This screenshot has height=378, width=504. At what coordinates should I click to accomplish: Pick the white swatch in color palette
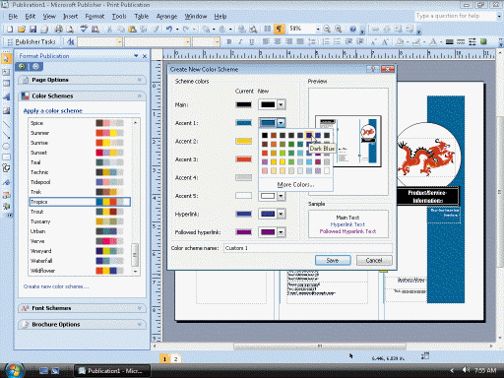click(x=327, y=170)
